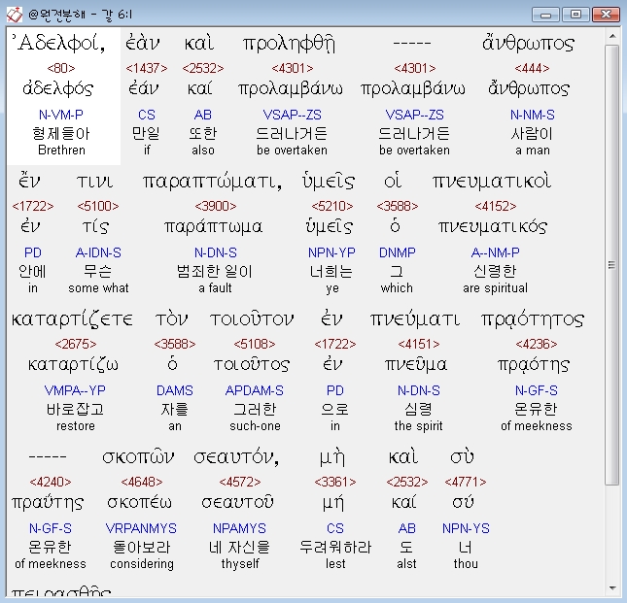Click the vertical scrollbar thumb
Viewport: 627px width, 603px height.
[611, 265]
